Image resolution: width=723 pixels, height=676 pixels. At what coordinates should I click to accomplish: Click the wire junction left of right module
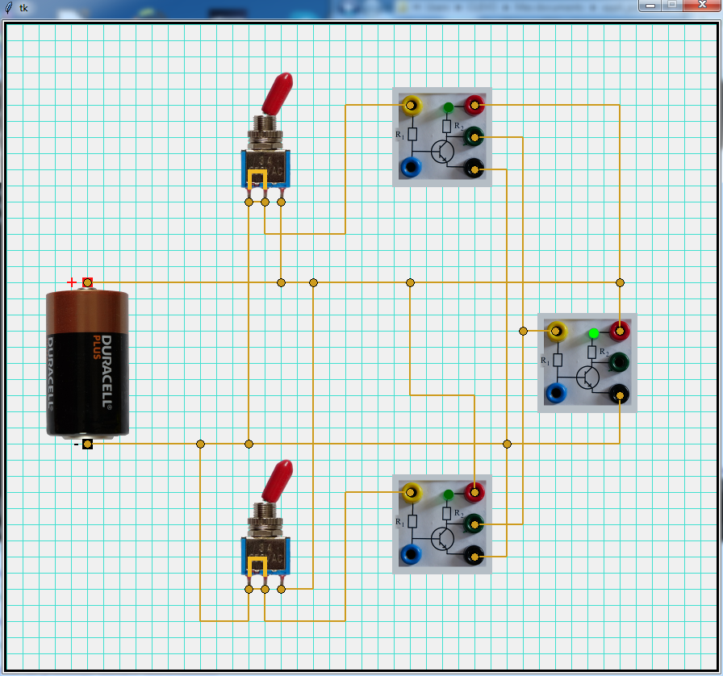523,331
